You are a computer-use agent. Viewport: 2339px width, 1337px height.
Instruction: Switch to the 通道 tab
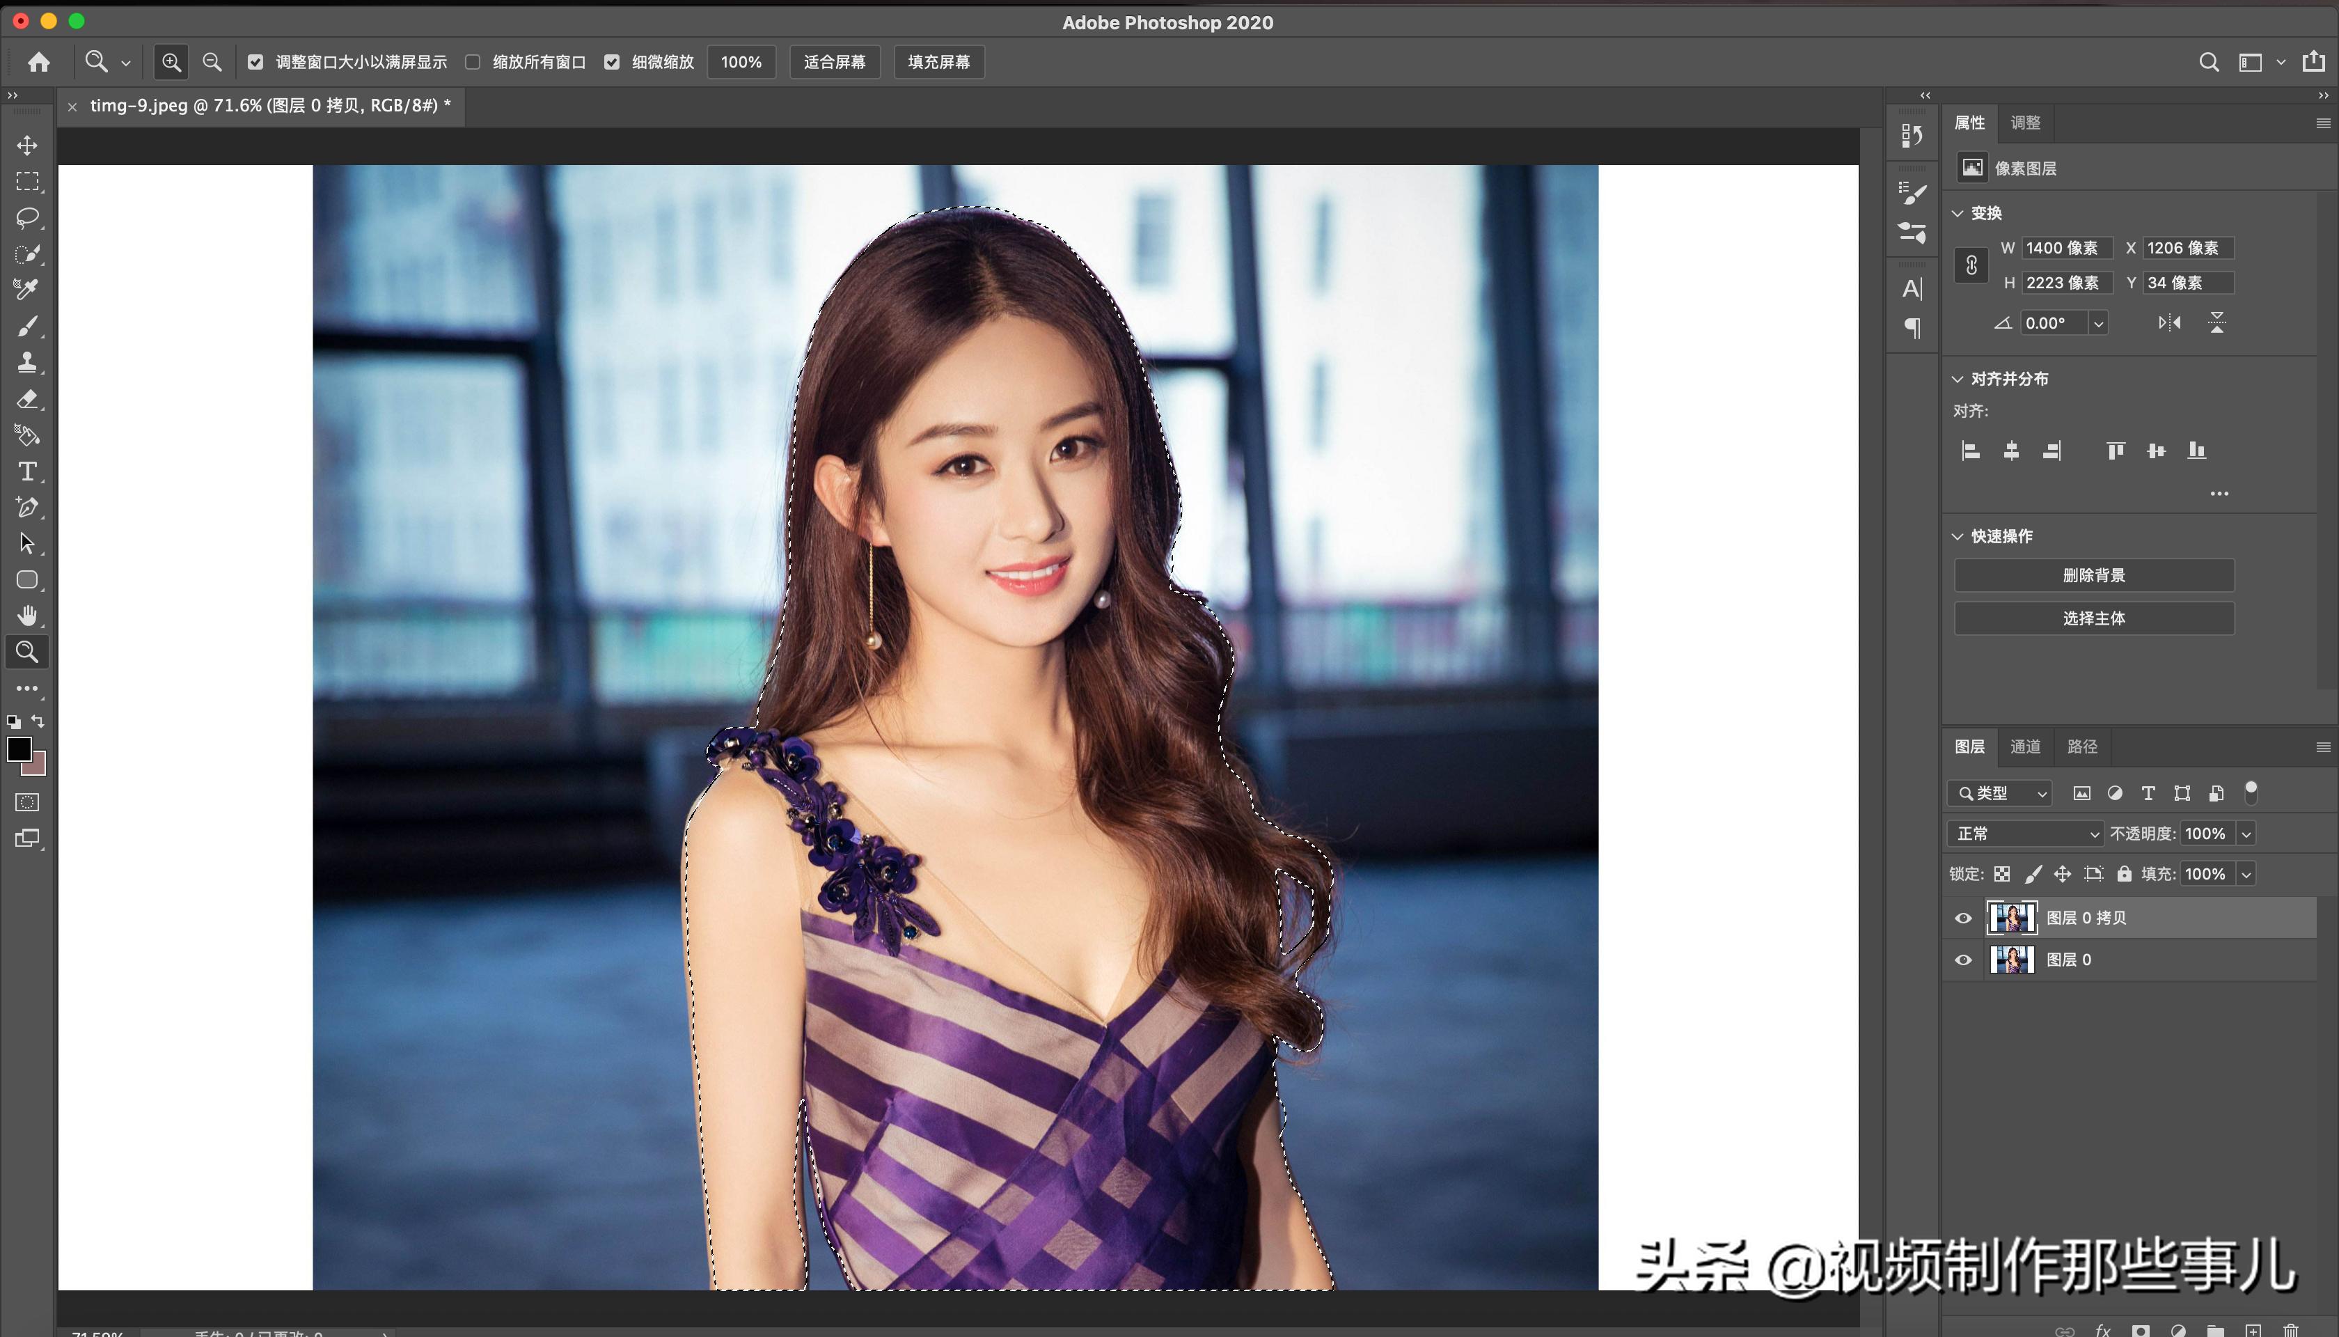2025,746
